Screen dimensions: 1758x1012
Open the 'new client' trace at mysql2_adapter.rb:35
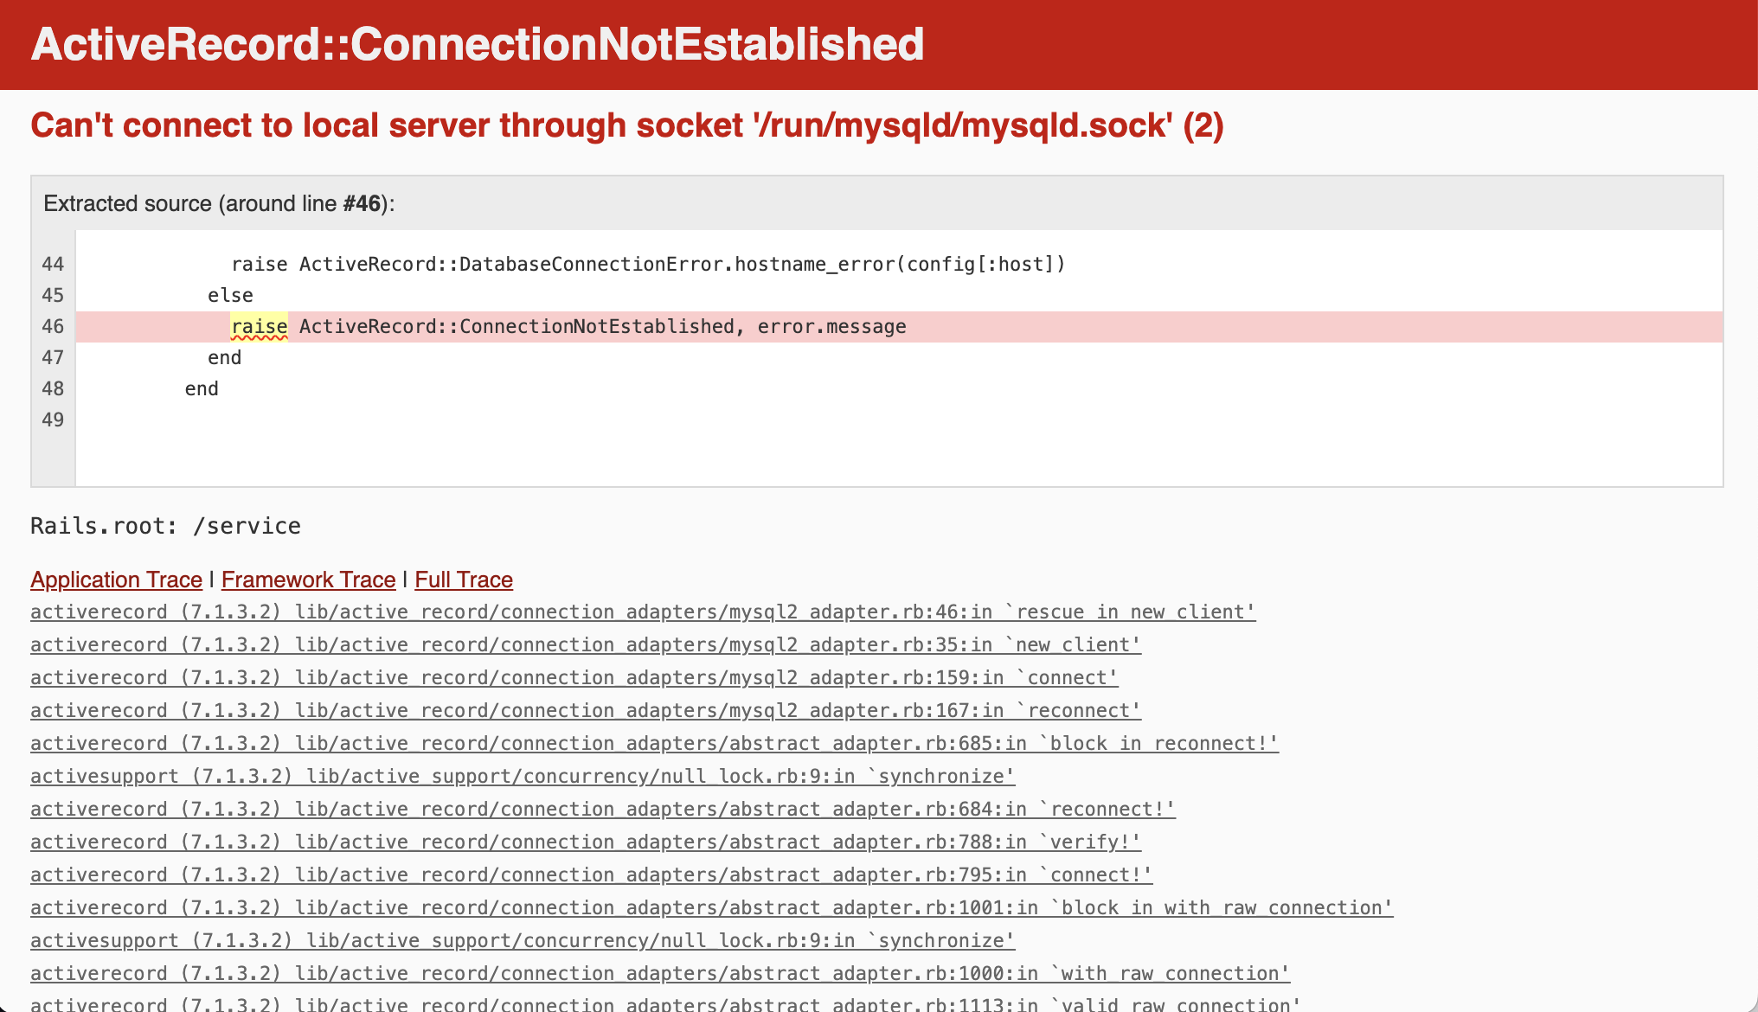click(x=585, y=644)
